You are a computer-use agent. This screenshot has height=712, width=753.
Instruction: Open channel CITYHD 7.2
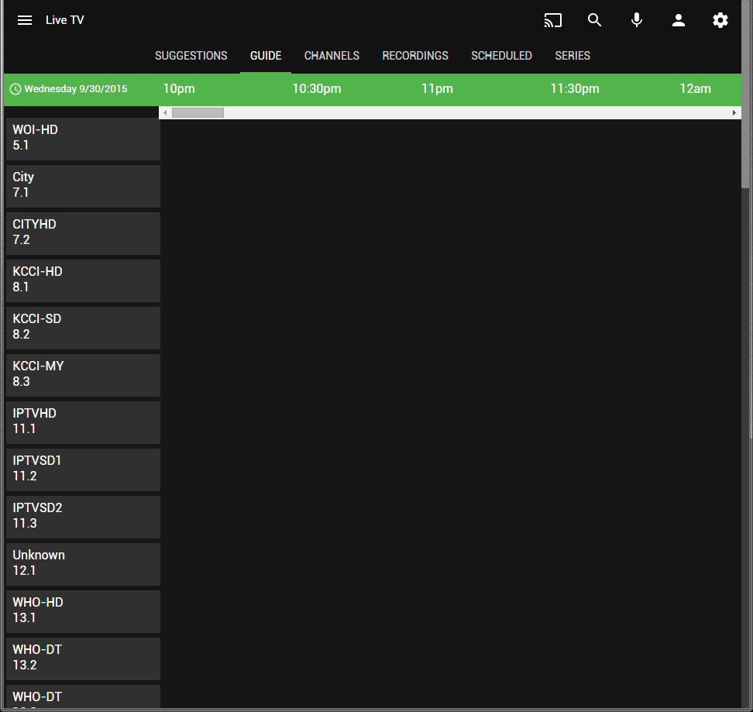(x=83, y=233)
